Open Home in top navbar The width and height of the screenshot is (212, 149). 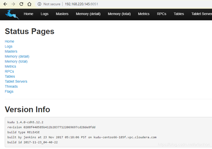28,14
